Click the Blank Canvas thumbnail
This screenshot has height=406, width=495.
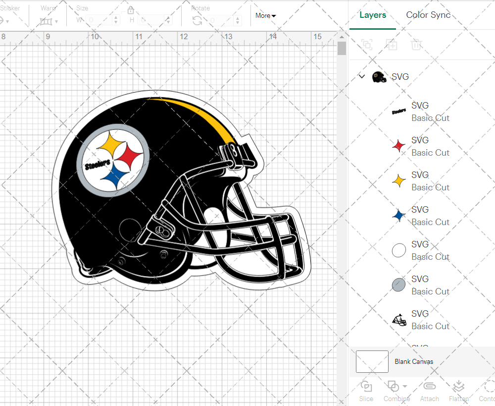[x=372, y=361]
